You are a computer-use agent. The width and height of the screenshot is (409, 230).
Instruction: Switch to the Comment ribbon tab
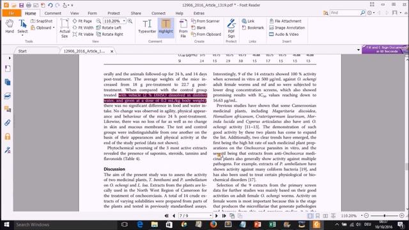coord(52,13)
